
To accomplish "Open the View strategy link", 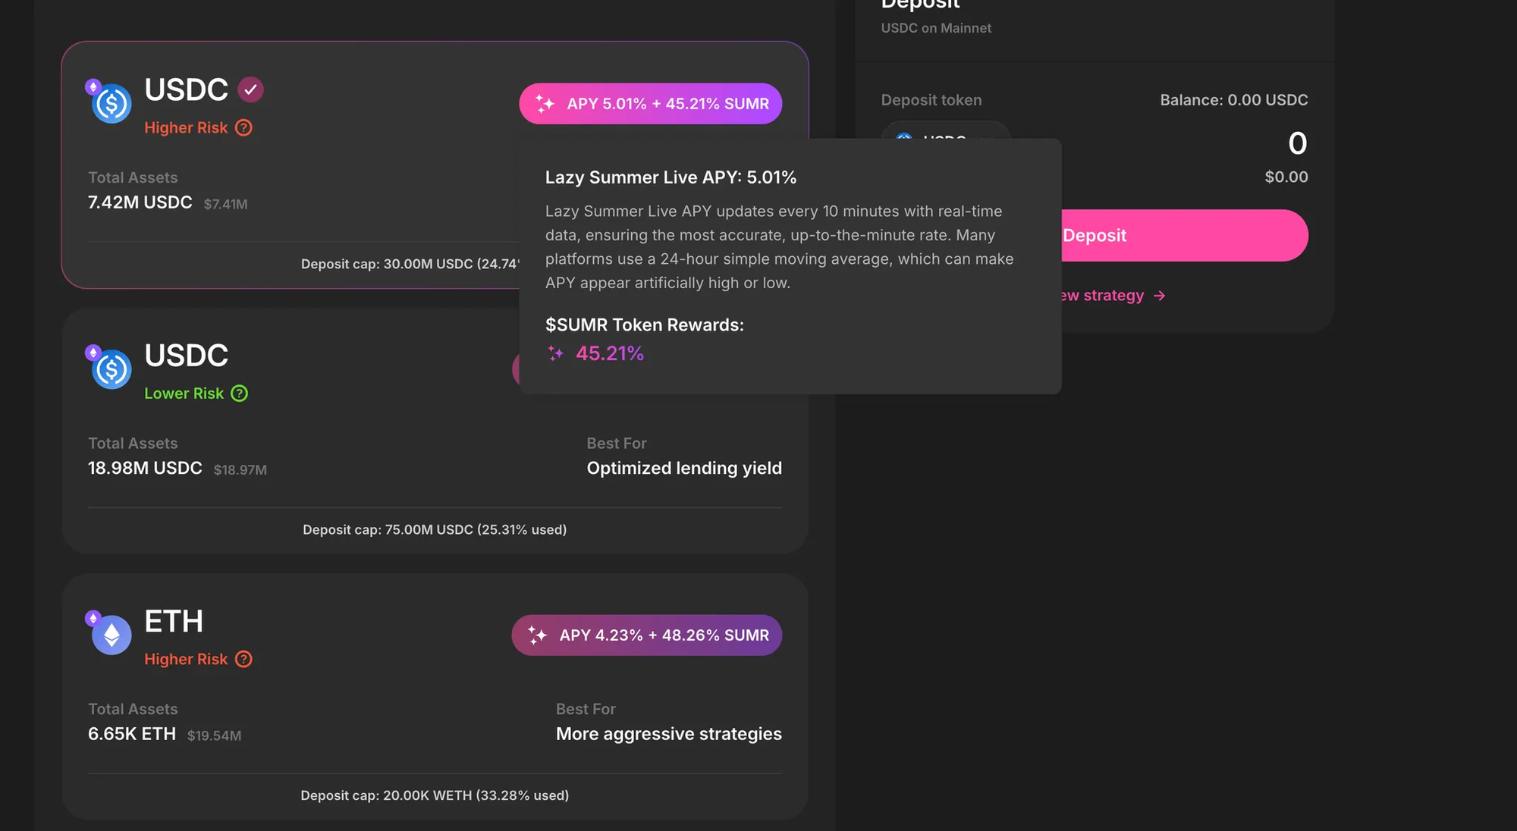I will [x=1104, y=296].
